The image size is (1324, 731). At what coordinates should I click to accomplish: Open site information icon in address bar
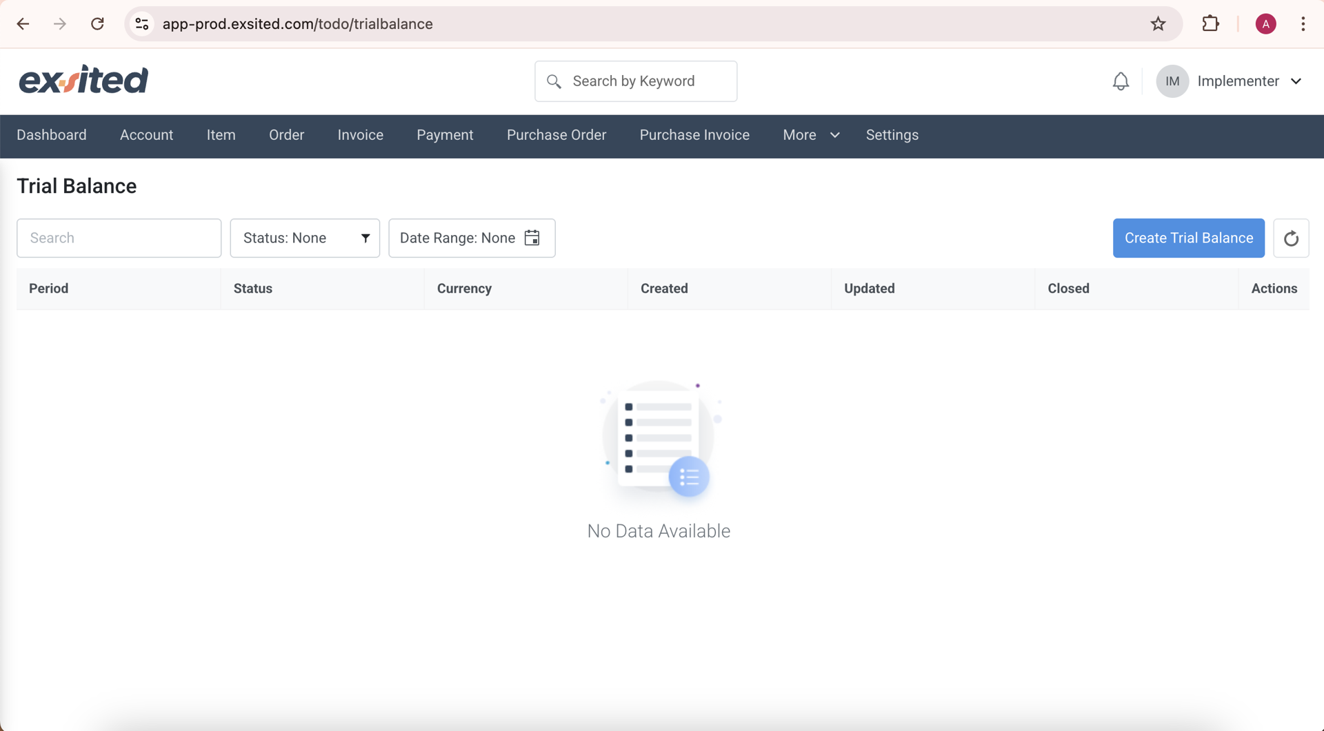click(x=142, y=24)
